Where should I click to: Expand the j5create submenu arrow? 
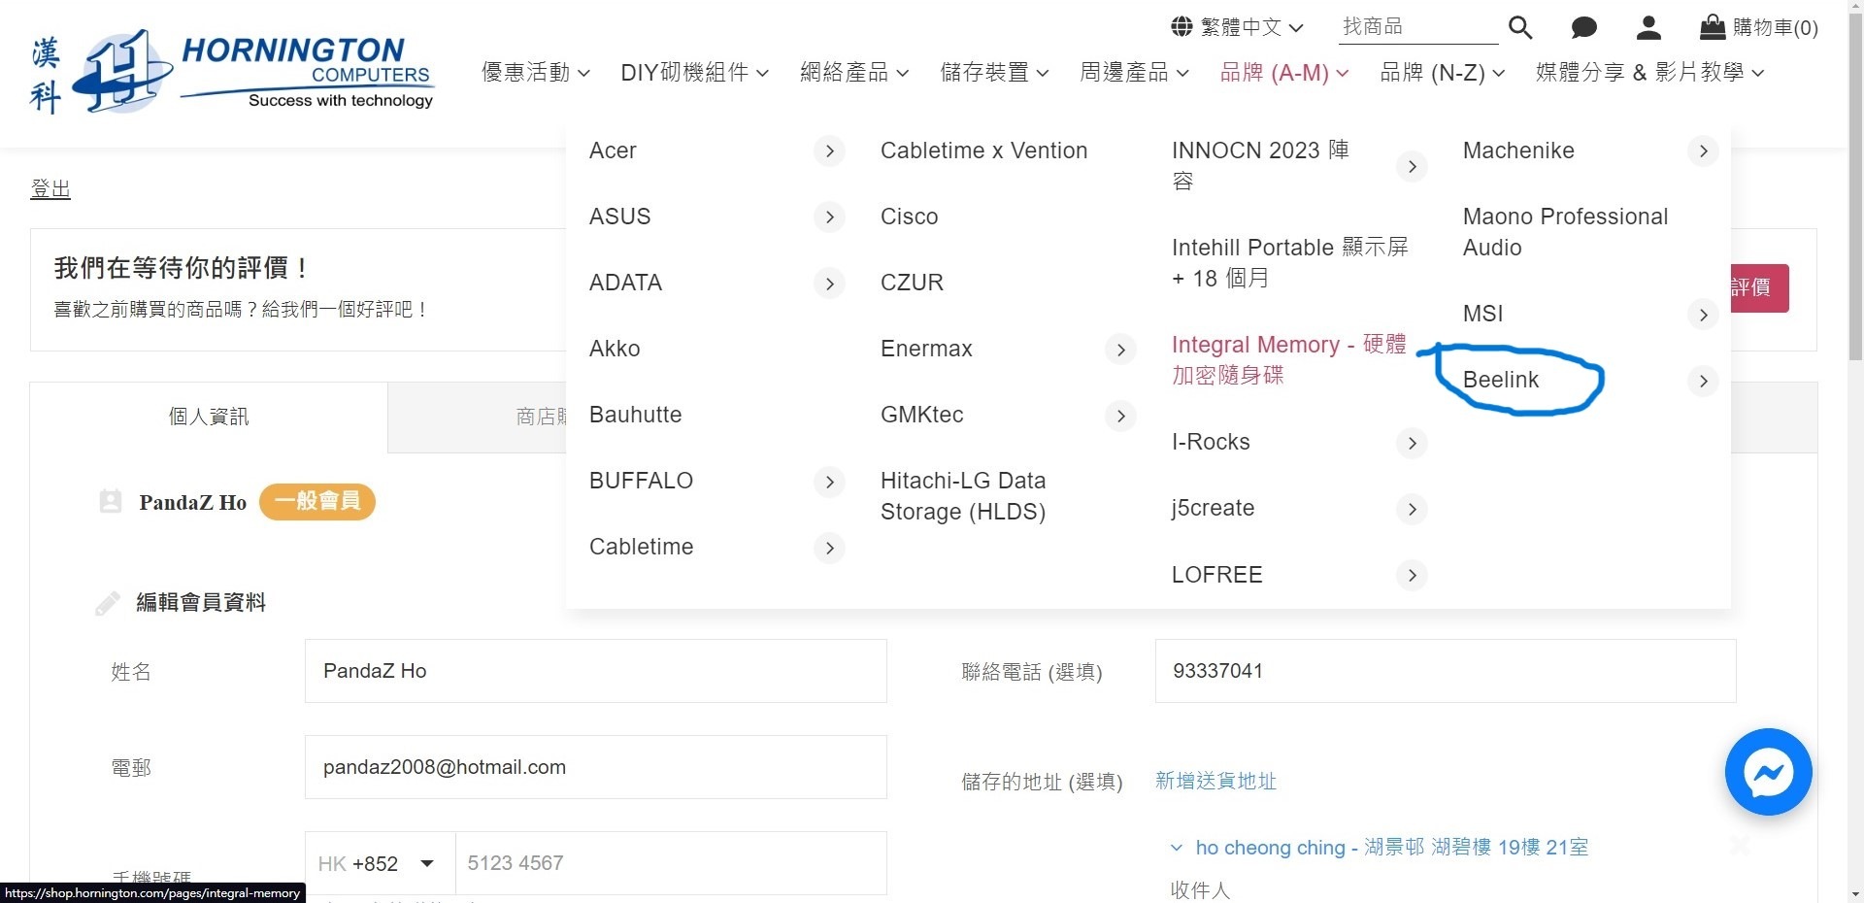click(x=1412, y=509)
